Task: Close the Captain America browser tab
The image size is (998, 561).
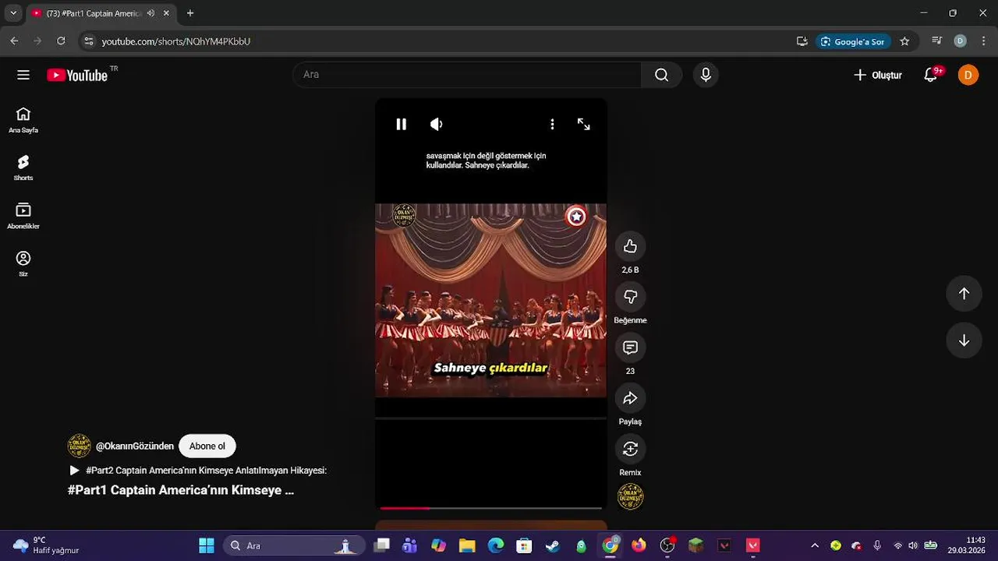Action: [166, 13]
